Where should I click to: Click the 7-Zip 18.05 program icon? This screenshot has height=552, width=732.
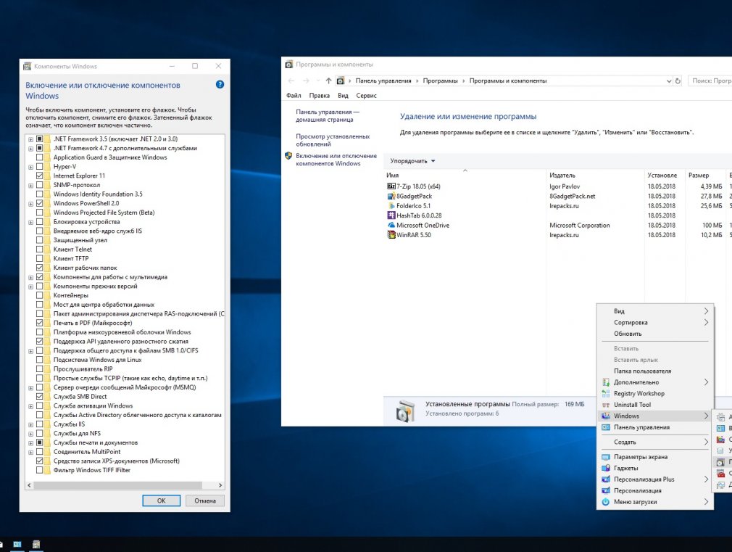coord(391,186)
